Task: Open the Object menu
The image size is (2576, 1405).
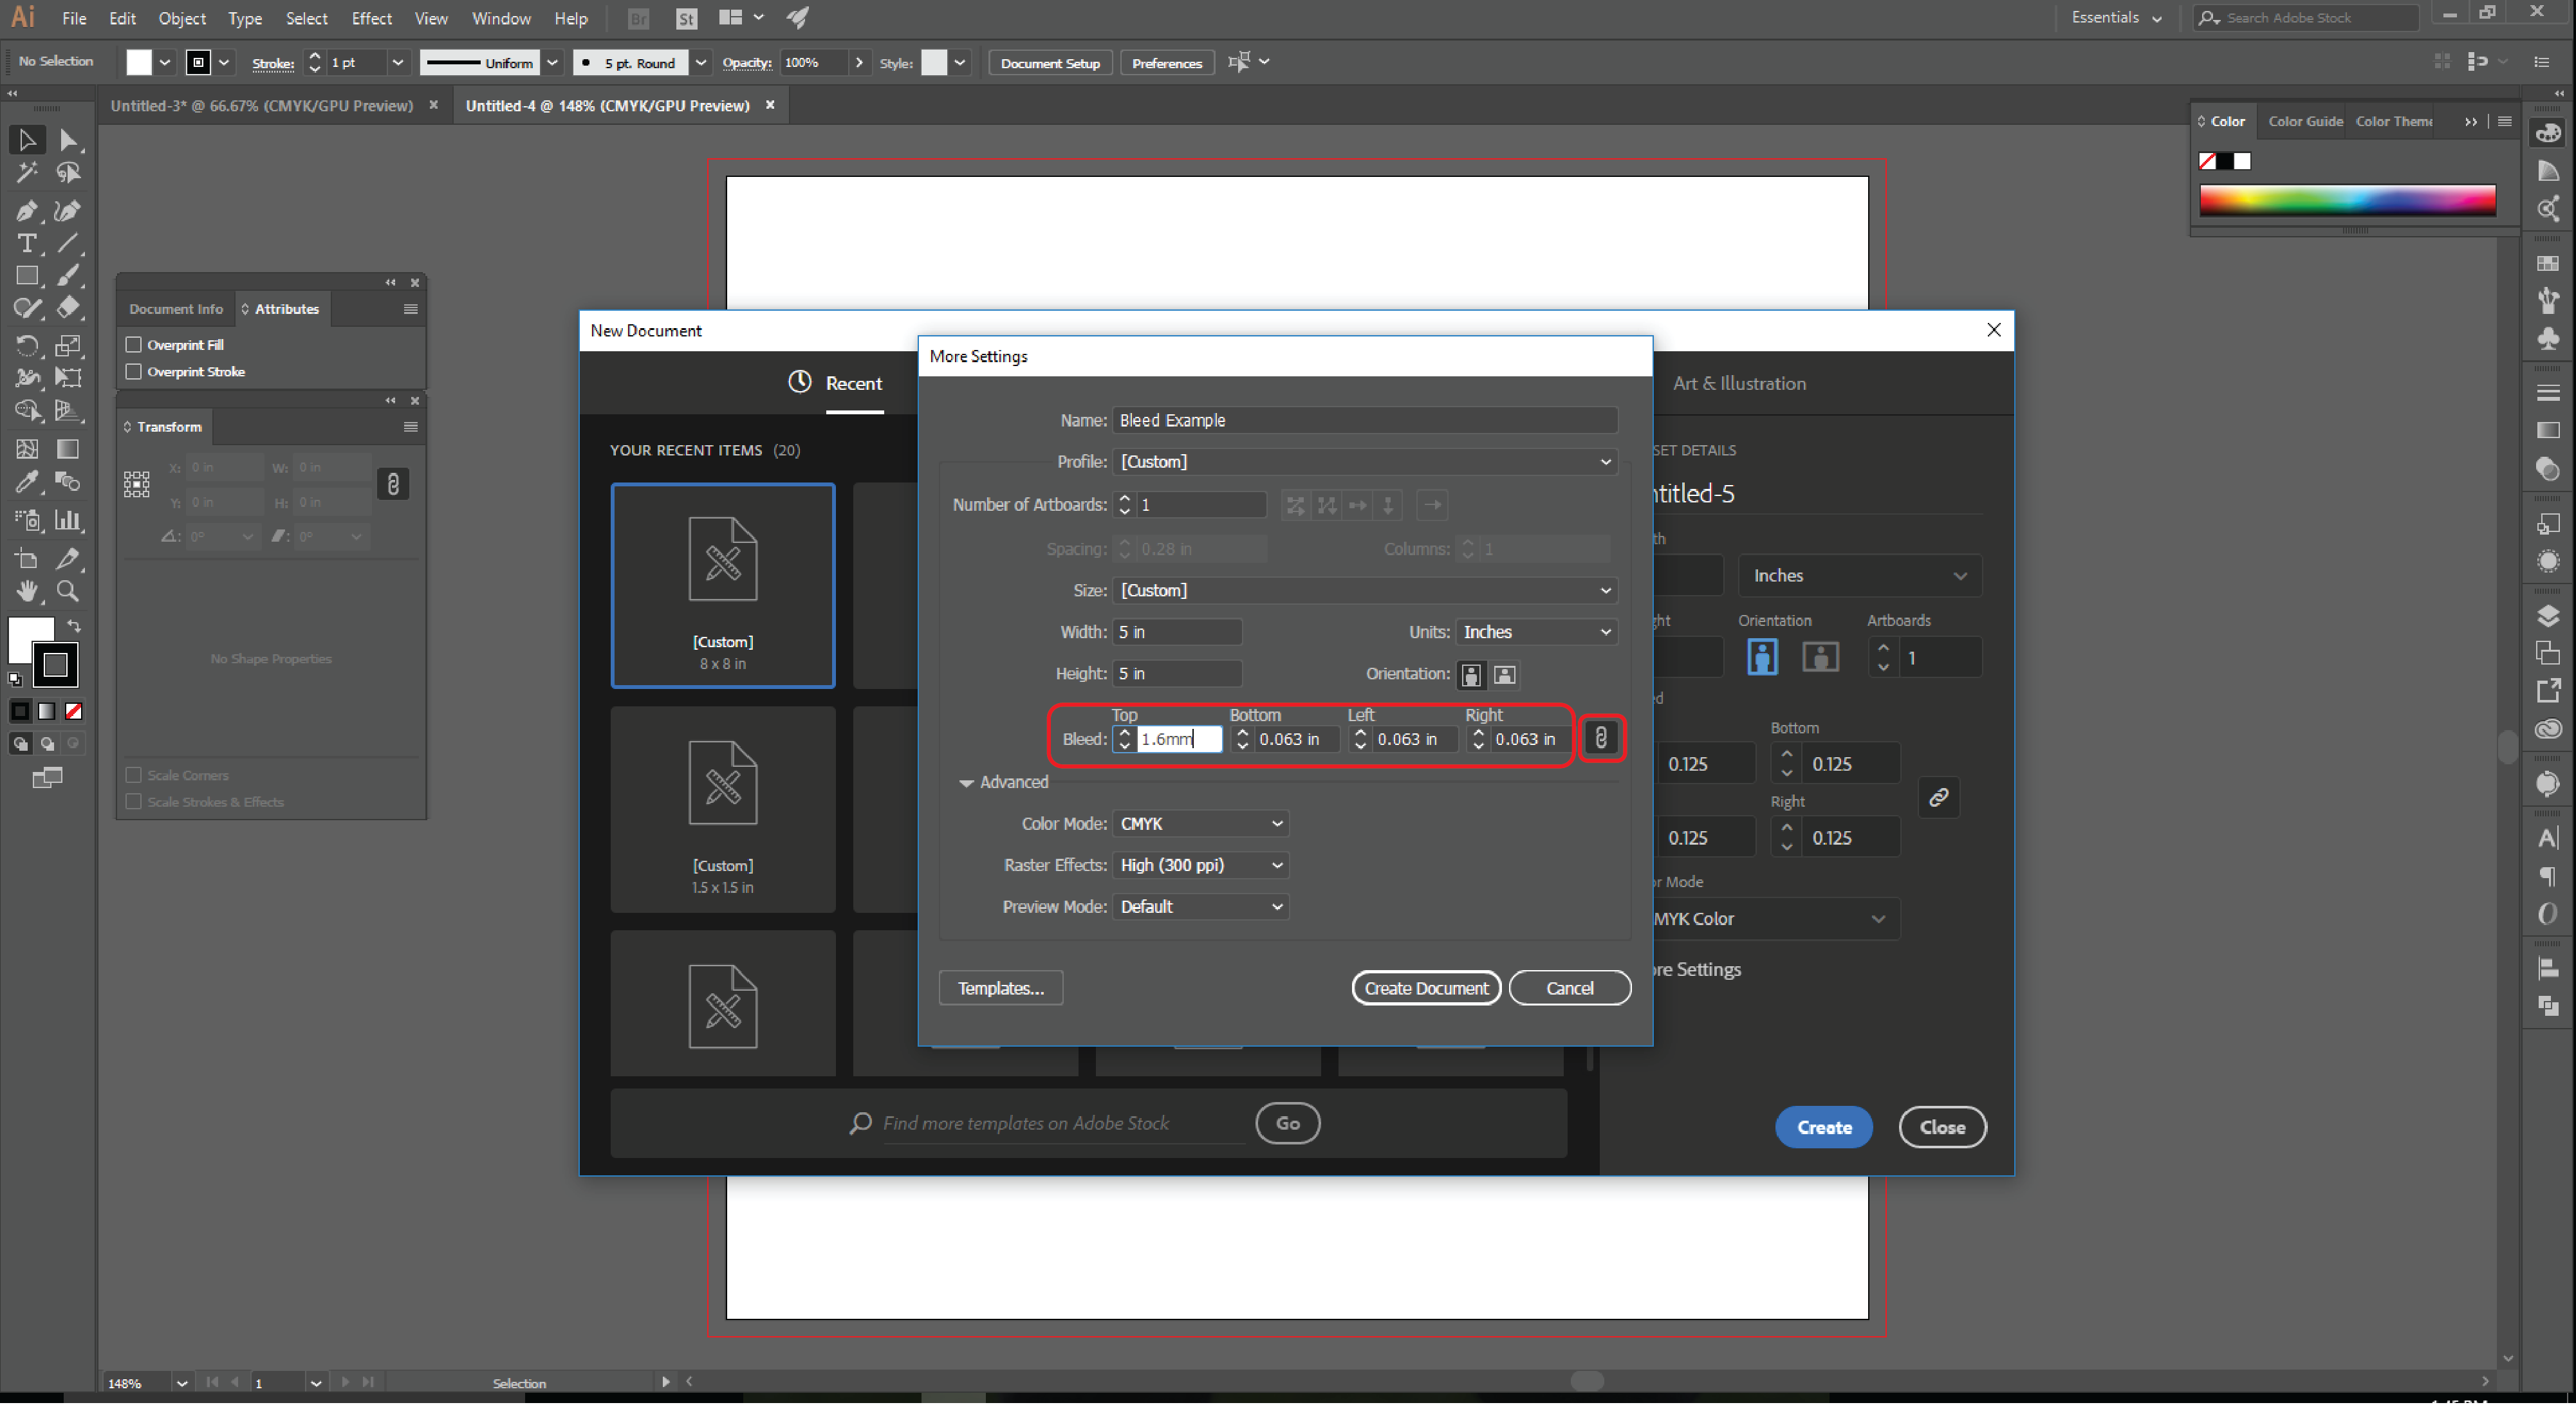Action: pos(182,18)
